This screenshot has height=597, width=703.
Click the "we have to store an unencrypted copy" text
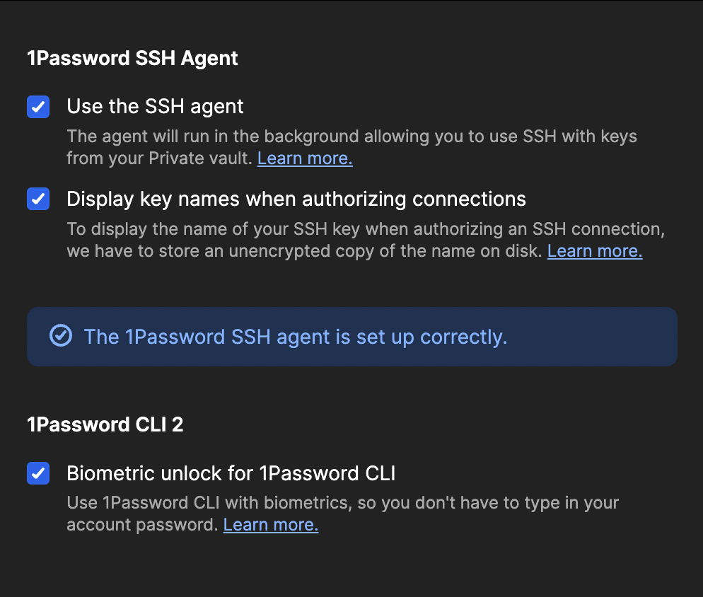point(304,251)
